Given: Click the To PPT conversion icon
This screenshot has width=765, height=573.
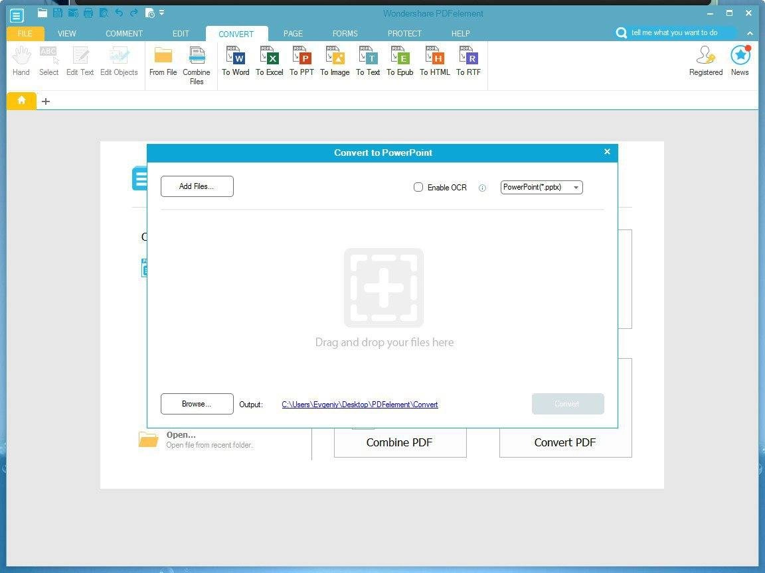Looking at the screenshot, I should pos(301,61).
